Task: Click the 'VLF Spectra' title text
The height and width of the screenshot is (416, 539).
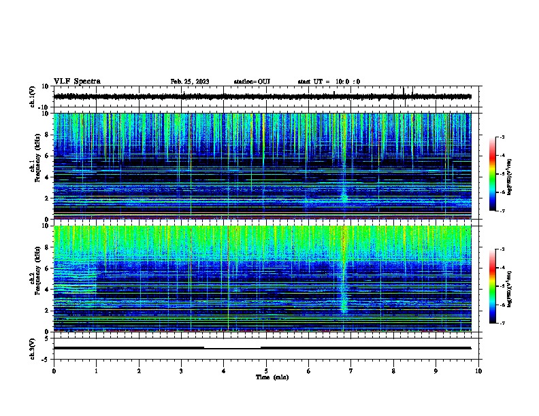Action: (x=77, y=82)
